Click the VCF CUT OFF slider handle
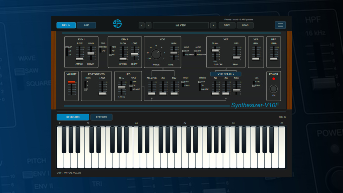The width and height of the screenshot is (343, 193). coord(215,50)
